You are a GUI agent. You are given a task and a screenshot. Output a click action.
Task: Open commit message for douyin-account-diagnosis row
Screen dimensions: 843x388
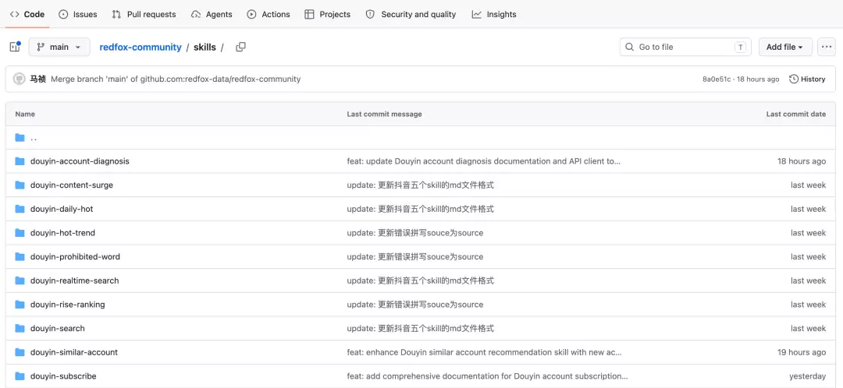(x=484, y=161)
